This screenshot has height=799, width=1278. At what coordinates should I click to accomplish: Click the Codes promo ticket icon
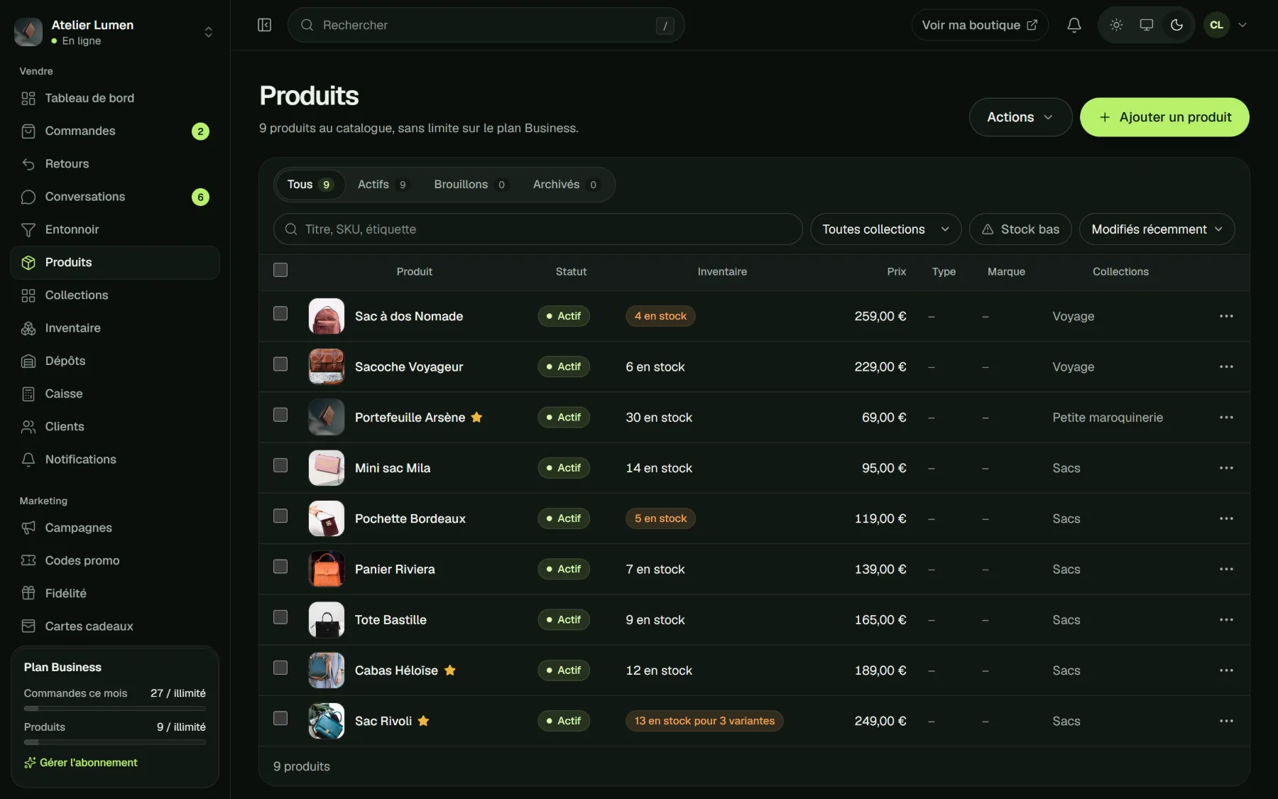click(28, 560)
